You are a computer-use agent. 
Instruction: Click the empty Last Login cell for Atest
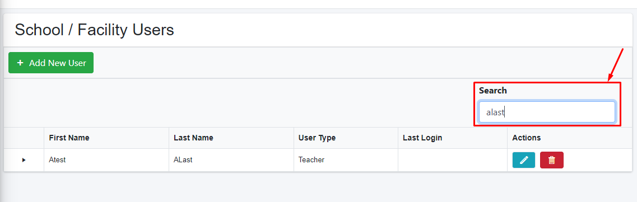click(453, 160)
